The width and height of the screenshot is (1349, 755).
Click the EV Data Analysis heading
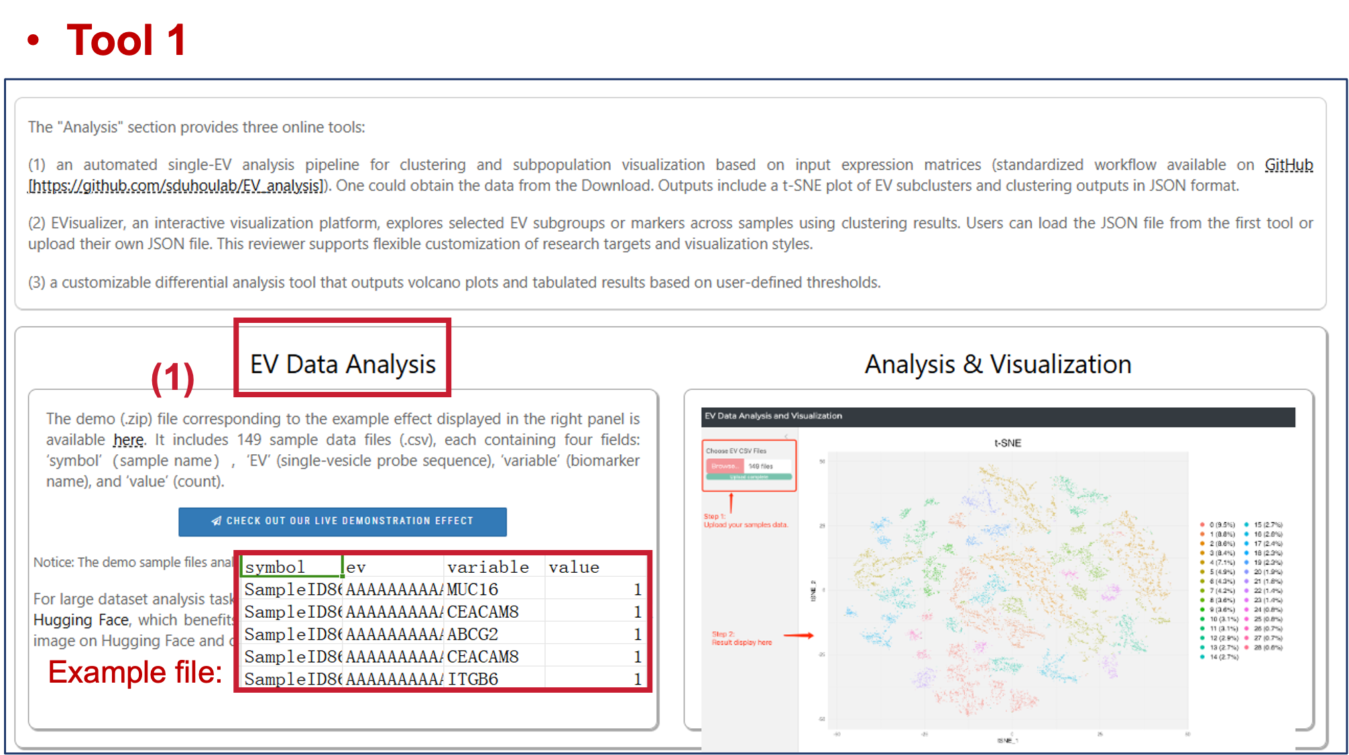tap(342, 364)
